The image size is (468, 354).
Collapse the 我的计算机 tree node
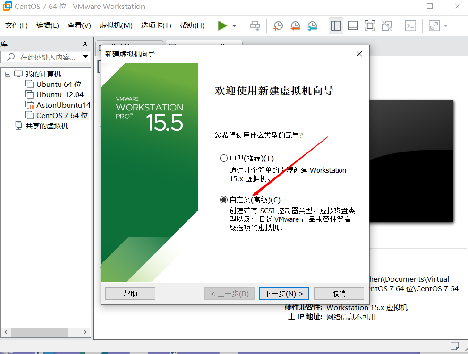8,74
